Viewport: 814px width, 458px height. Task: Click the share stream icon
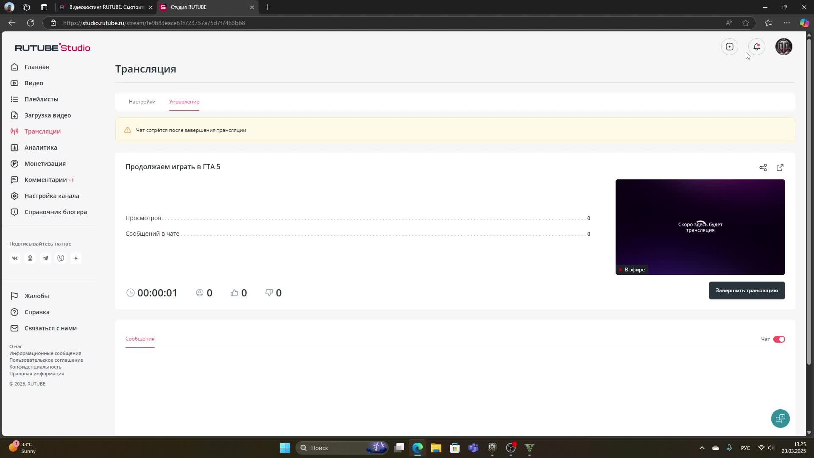click(x=763, y=168)
